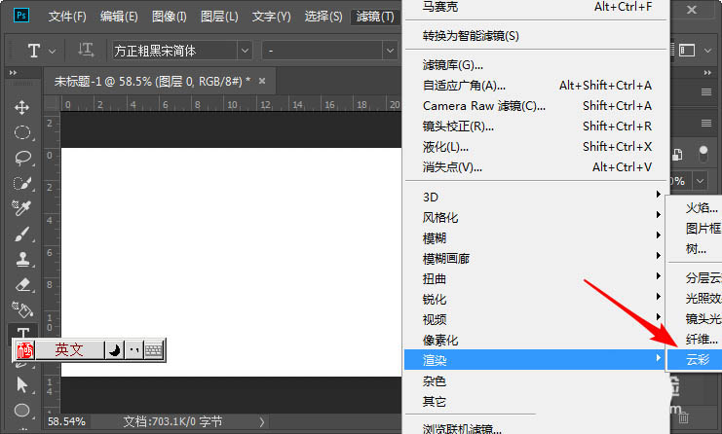The height and width of the screenshot is (434, 722).
Task: Select the Brush tool
Action: tap(22, 234)
